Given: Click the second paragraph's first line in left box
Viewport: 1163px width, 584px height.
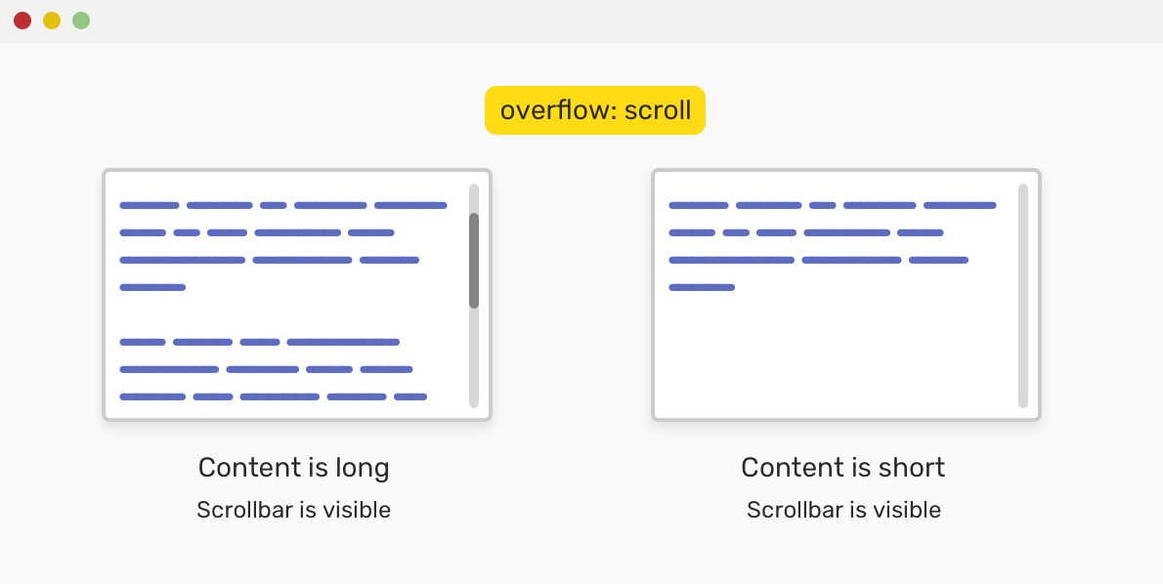Looking at the screenshot, I should pyautogui.click(x=259, y=342).
